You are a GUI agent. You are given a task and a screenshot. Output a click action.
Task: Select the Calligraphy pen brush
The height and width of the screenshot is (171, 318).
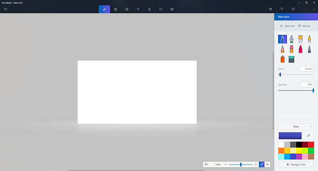291,39
